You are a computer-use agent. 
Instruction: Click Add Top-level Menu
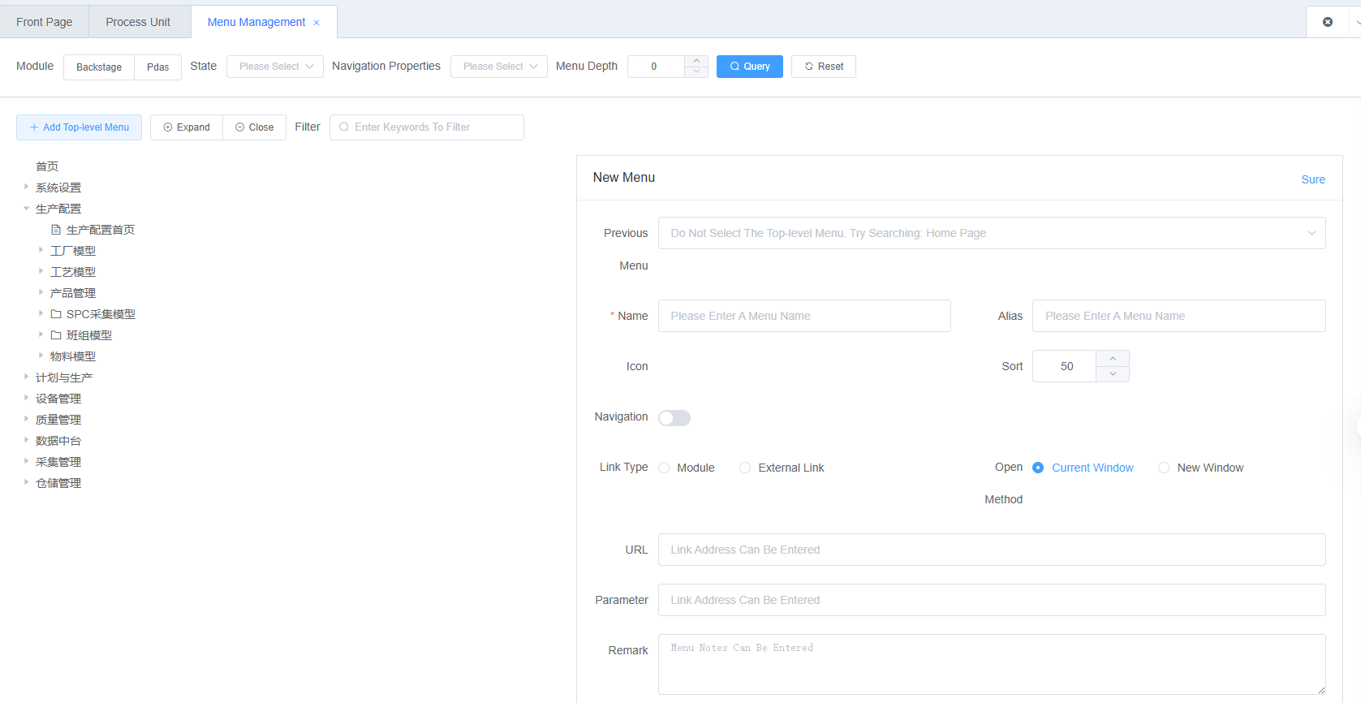coord(79,127)
